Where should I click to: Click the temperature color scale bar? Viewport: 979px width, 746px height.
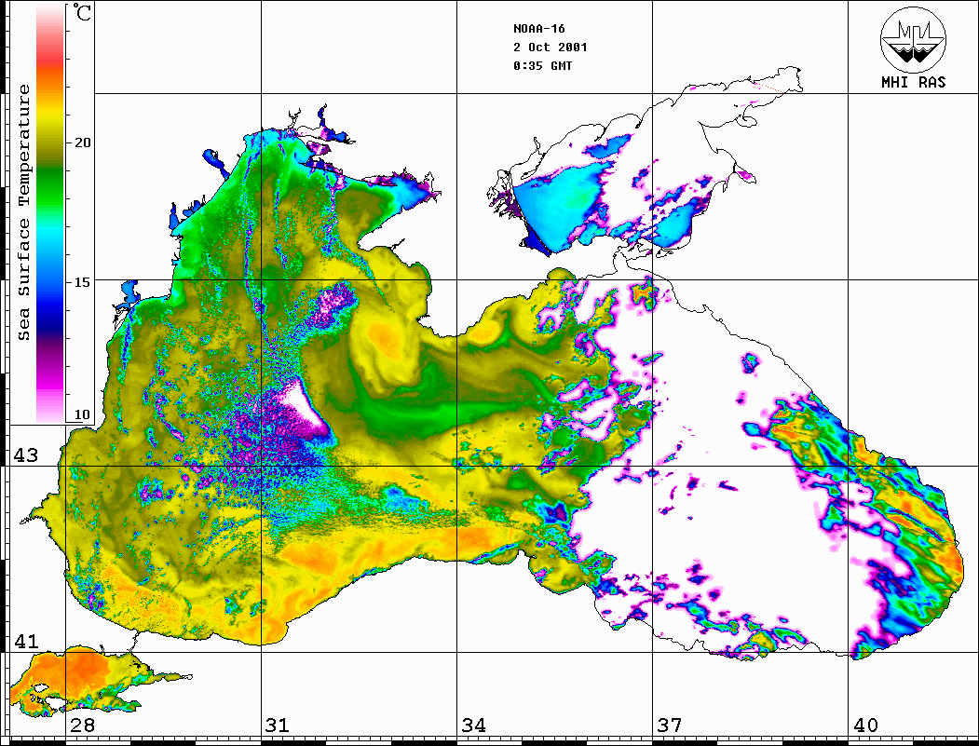[x=50, y=213]
